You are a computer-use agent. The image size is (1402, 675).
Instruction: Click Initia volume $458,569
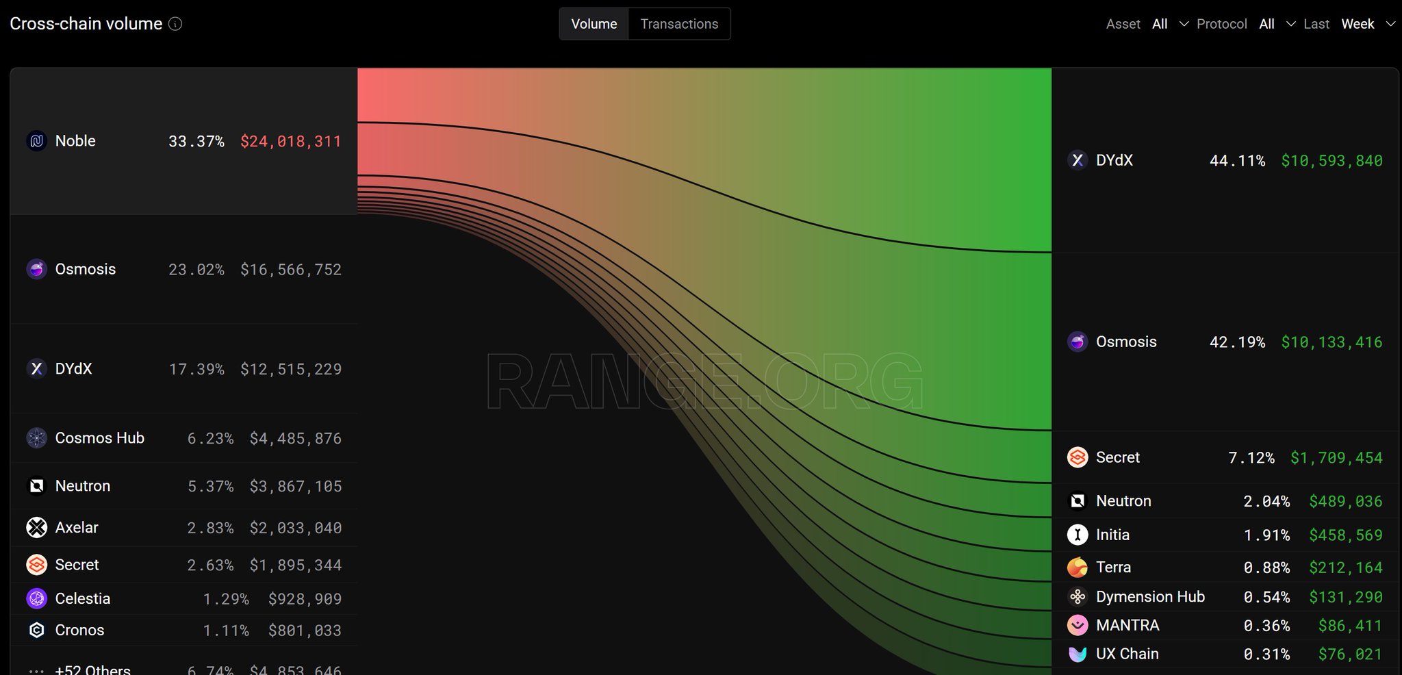coord(1346,535)
